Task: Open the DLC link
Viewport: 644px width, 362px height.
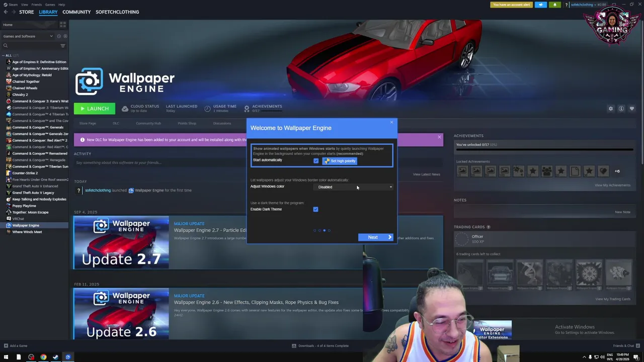Action: (x=116, y=123)
